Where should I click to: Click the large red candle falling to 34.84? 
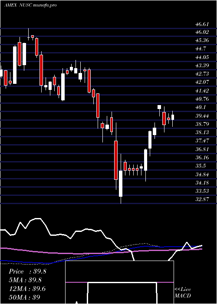tap(116, 160)
